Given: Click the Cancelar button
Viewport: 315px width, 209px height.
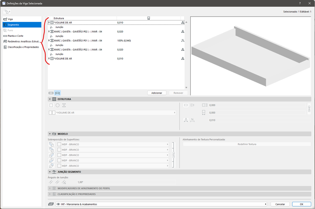Looking at the screenshot, I should click(280, 204).
